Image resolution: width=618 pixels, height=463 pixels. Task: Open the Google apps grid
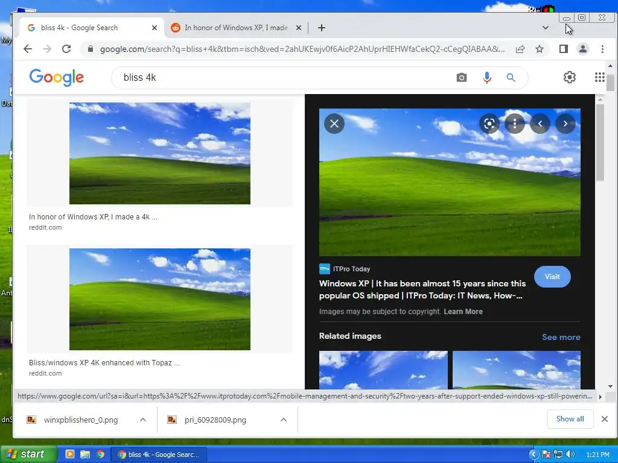click(599, 77)
